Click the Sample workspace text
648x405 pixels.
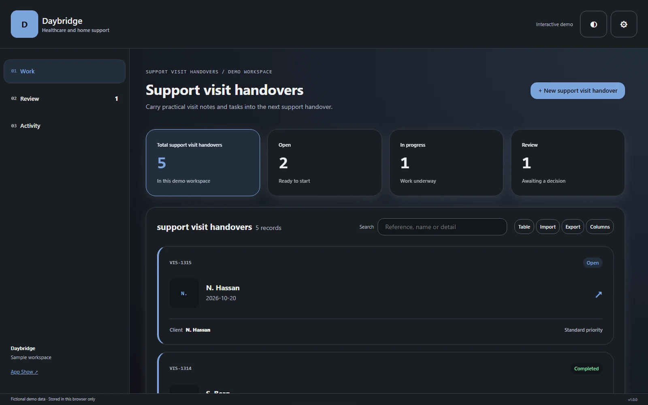[31, 357]
